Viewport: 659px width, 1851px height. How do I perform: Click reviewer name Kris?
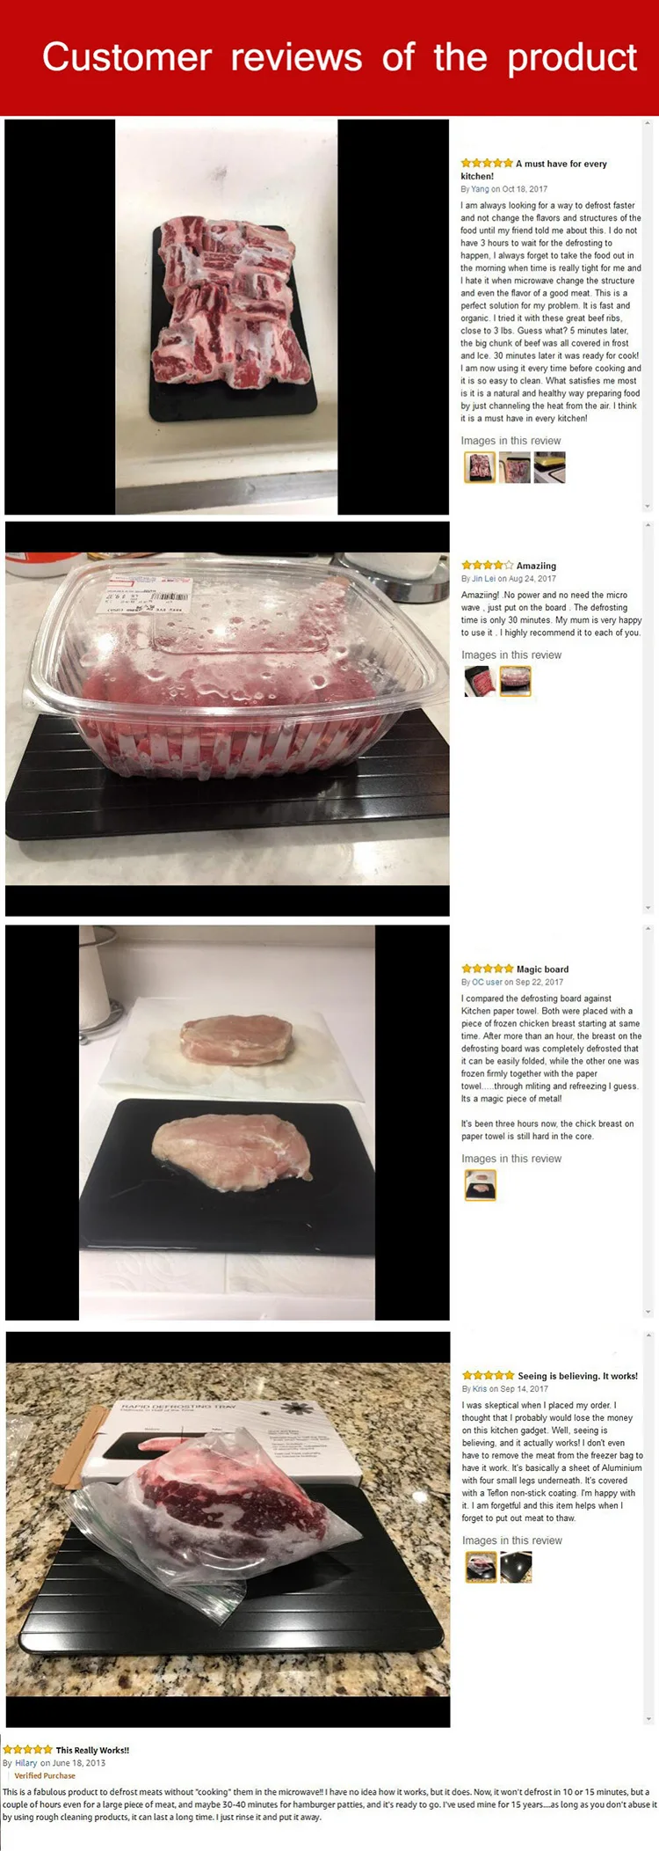[x=480, y=1389]
